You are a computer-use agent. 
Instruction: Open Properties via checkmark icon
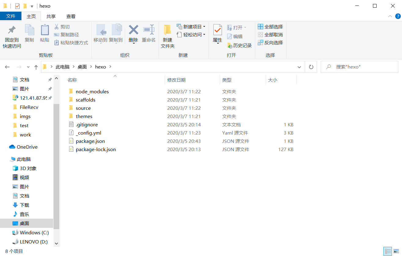click(x=217, y=30)
